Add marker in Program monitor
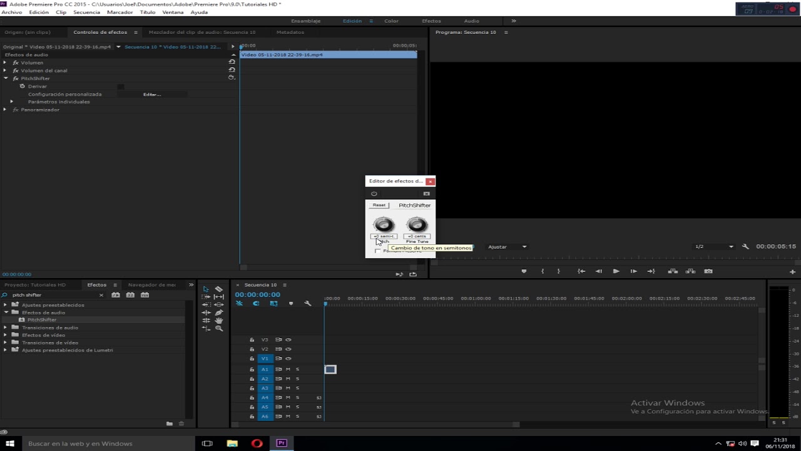The image size is (801, 451). click(x=524, y=271)
